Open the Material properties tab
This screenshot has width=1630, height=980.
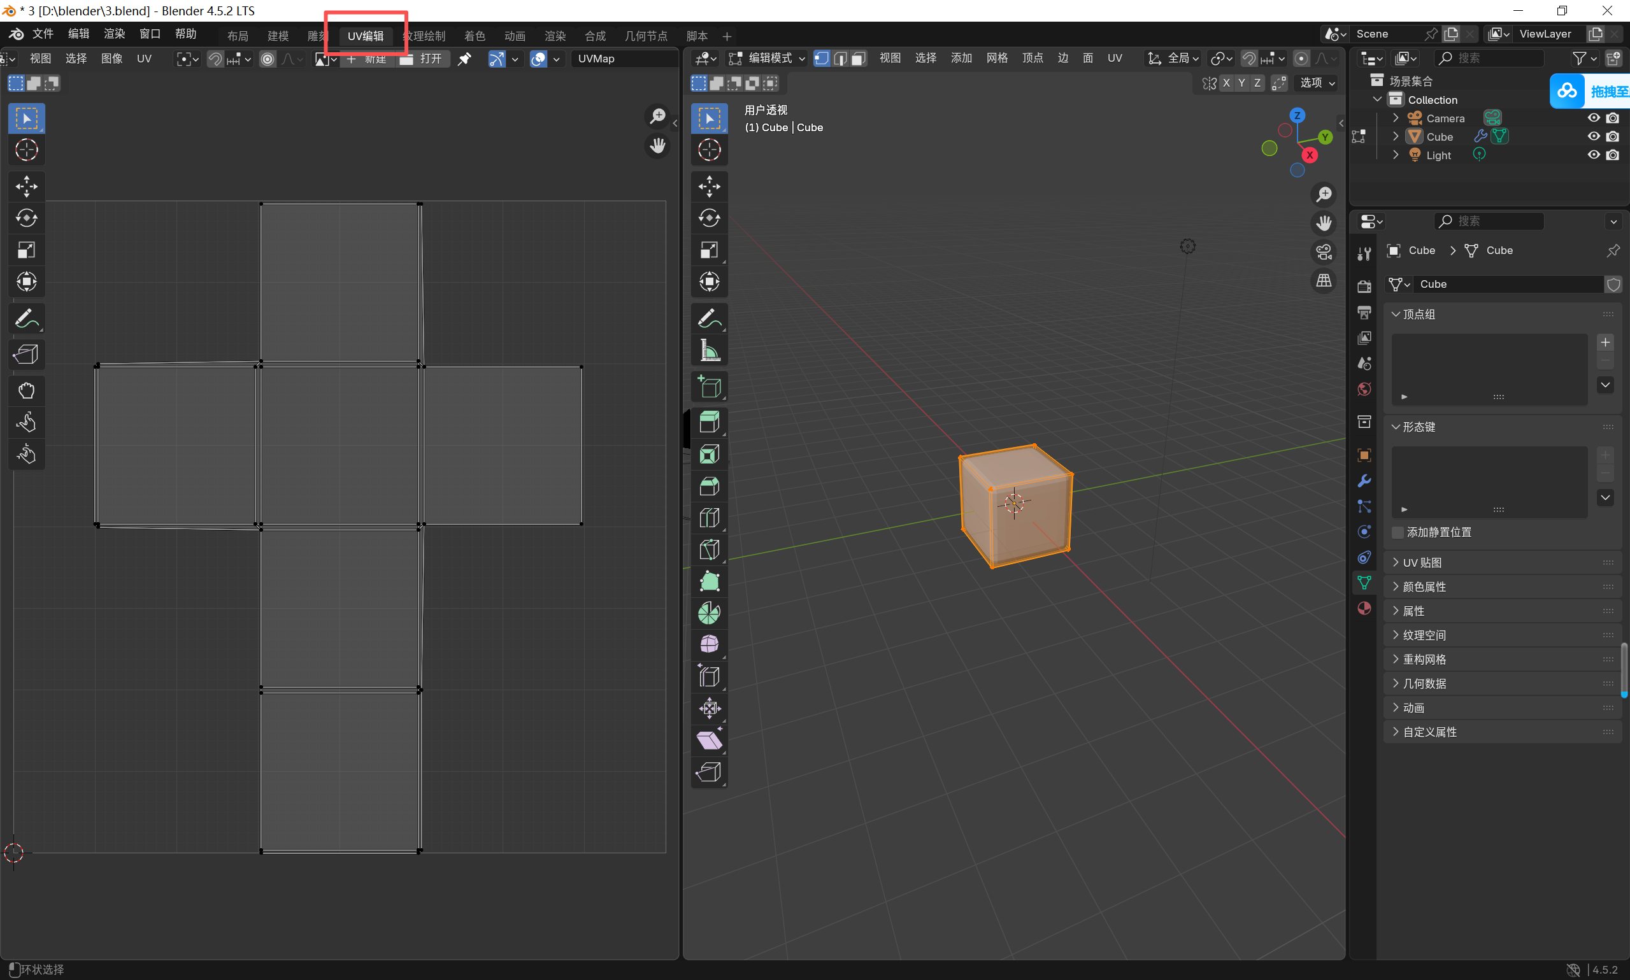[x=1364, y=608]
